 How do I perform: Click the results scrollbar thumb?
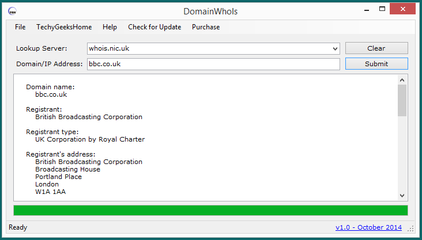402,100
